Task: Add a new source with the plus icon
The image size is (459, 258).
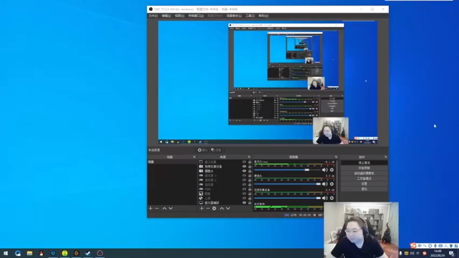Action: (201, 208)
